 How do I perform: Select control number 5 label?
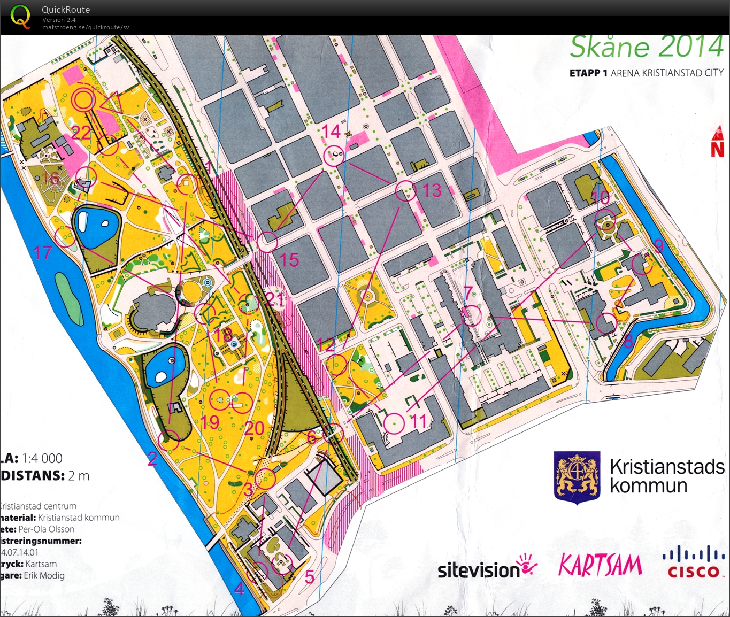[x=309, y=576]
